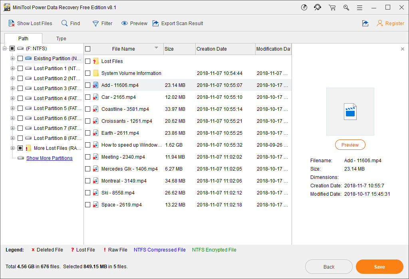This screenshot has height=279, width=409.
Task: Click the Montreal - 3149.mp4 file icon
Action: (96, 181)
